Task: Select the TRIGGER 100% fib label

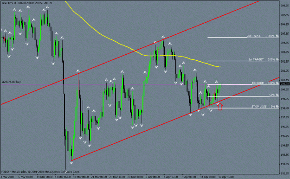Action: [265, 83]
